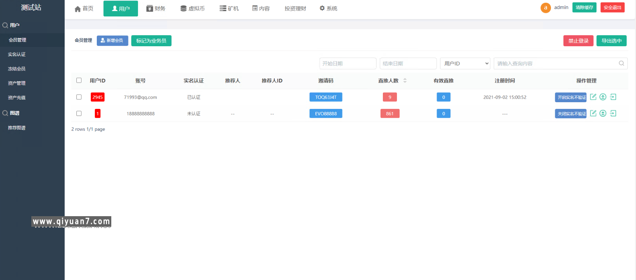Click the search magnifier icon in query box

[621, 63]
